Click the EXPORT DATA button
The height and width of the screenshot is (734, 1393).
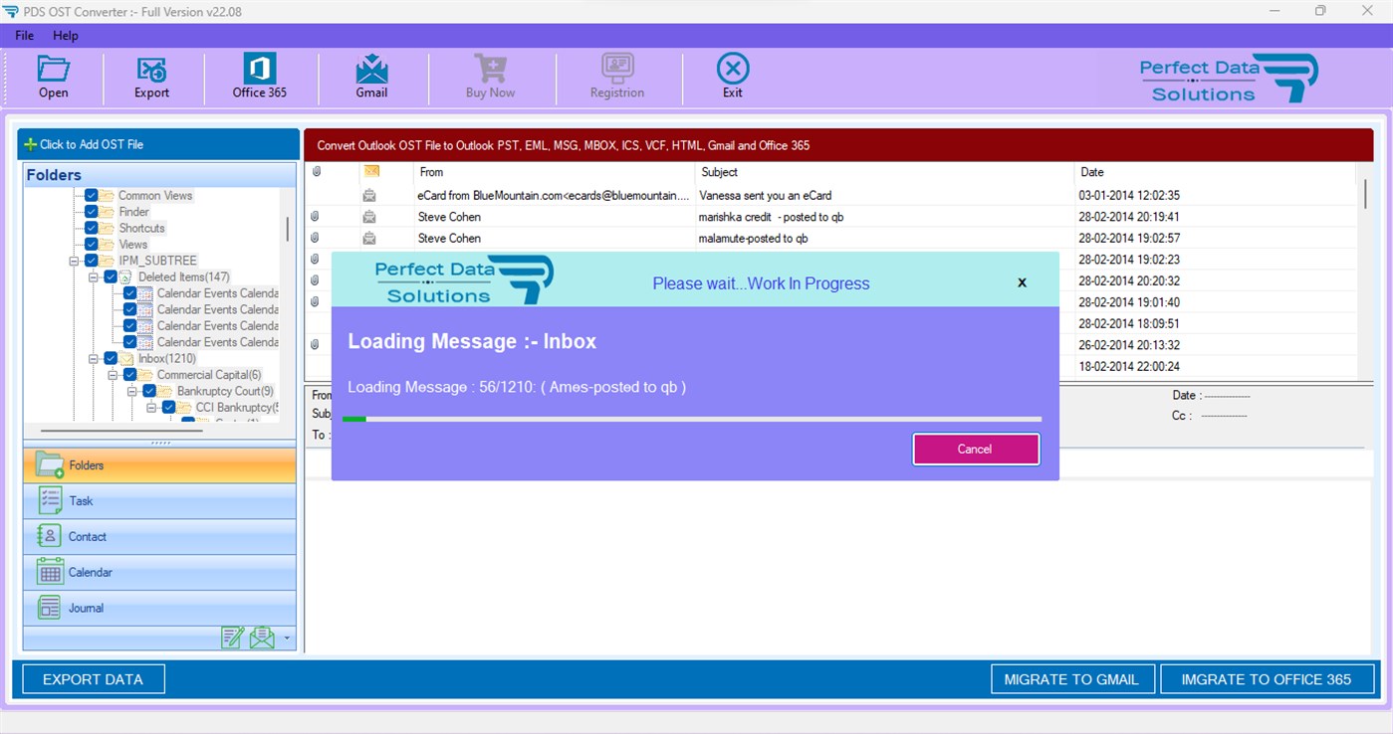[x=93, y=678]
